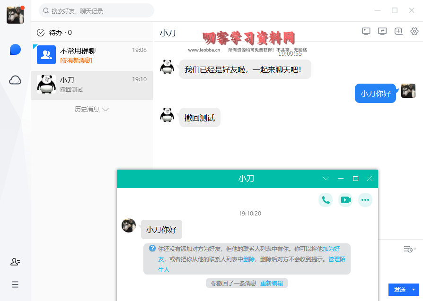Click the 重新编辑 re-edit link
This screenshot has width=423, height=301.
272,284
